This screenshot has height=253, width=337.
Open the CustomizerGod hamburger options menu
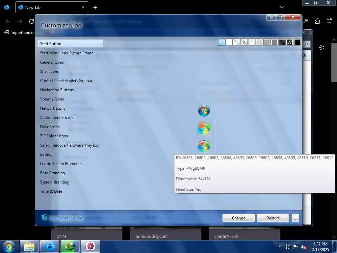(x=295, y=218)
